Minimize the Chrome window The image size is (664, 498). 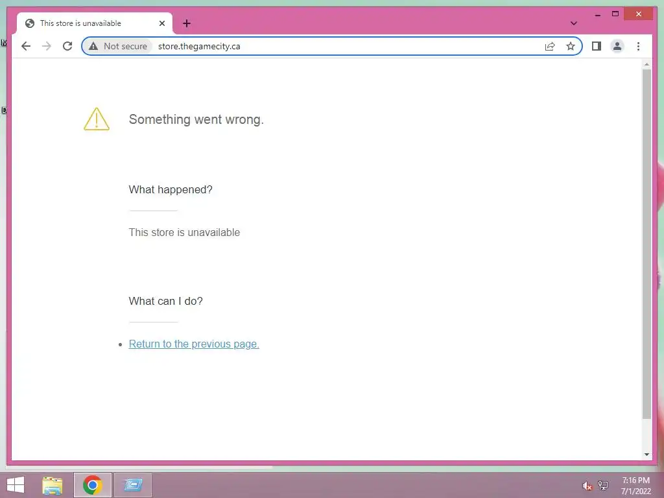[597, 14]
